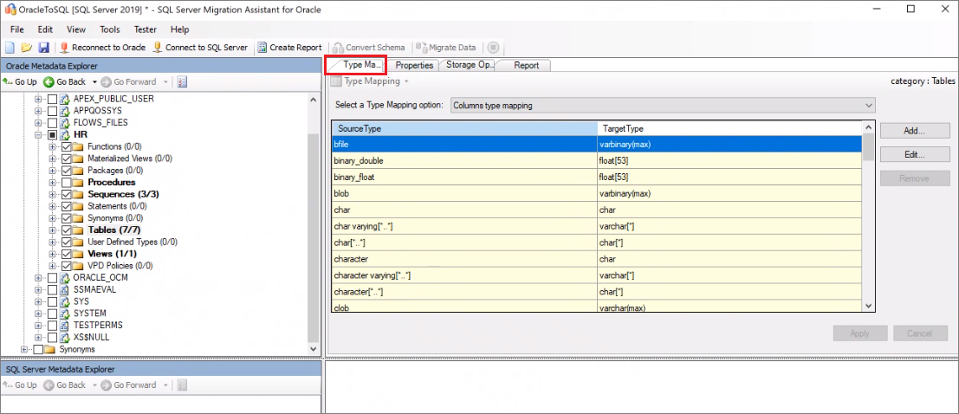Click Migrate Data toolbar button
This screenshot has height=414, width=959.
pos(446,47)
